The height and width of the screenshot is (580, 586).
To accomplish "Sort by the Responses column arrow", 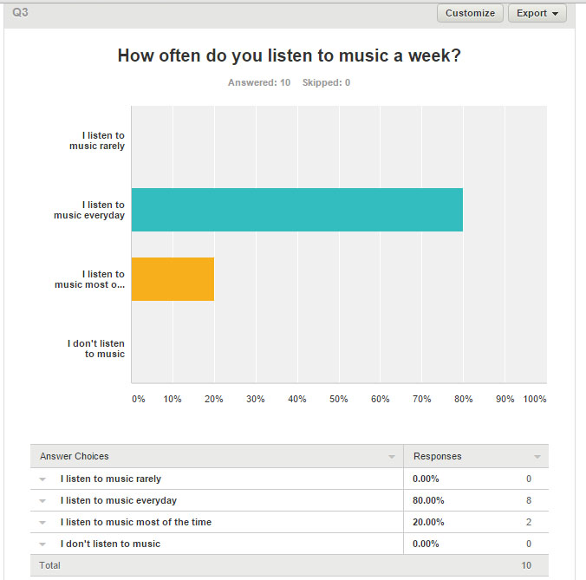I will pyautogui.click(x=537, y=457).
